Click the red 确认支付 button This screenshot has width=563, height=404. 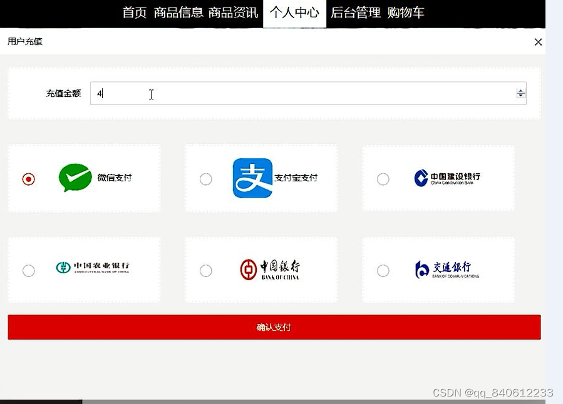274,327
